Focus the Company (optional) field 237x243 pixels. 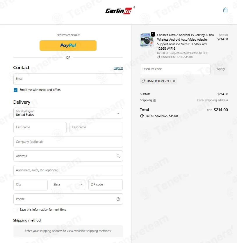(68, 142)
